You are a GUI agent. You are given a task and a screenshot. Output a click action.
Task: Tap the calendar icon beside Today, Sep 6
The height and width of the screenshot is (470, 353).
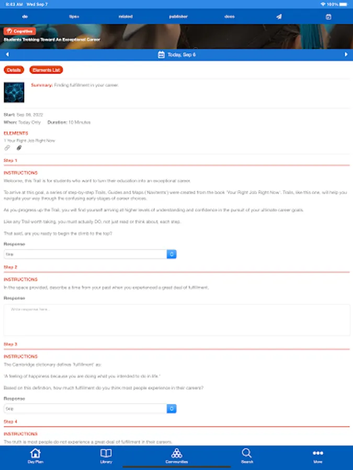(161, 54)
